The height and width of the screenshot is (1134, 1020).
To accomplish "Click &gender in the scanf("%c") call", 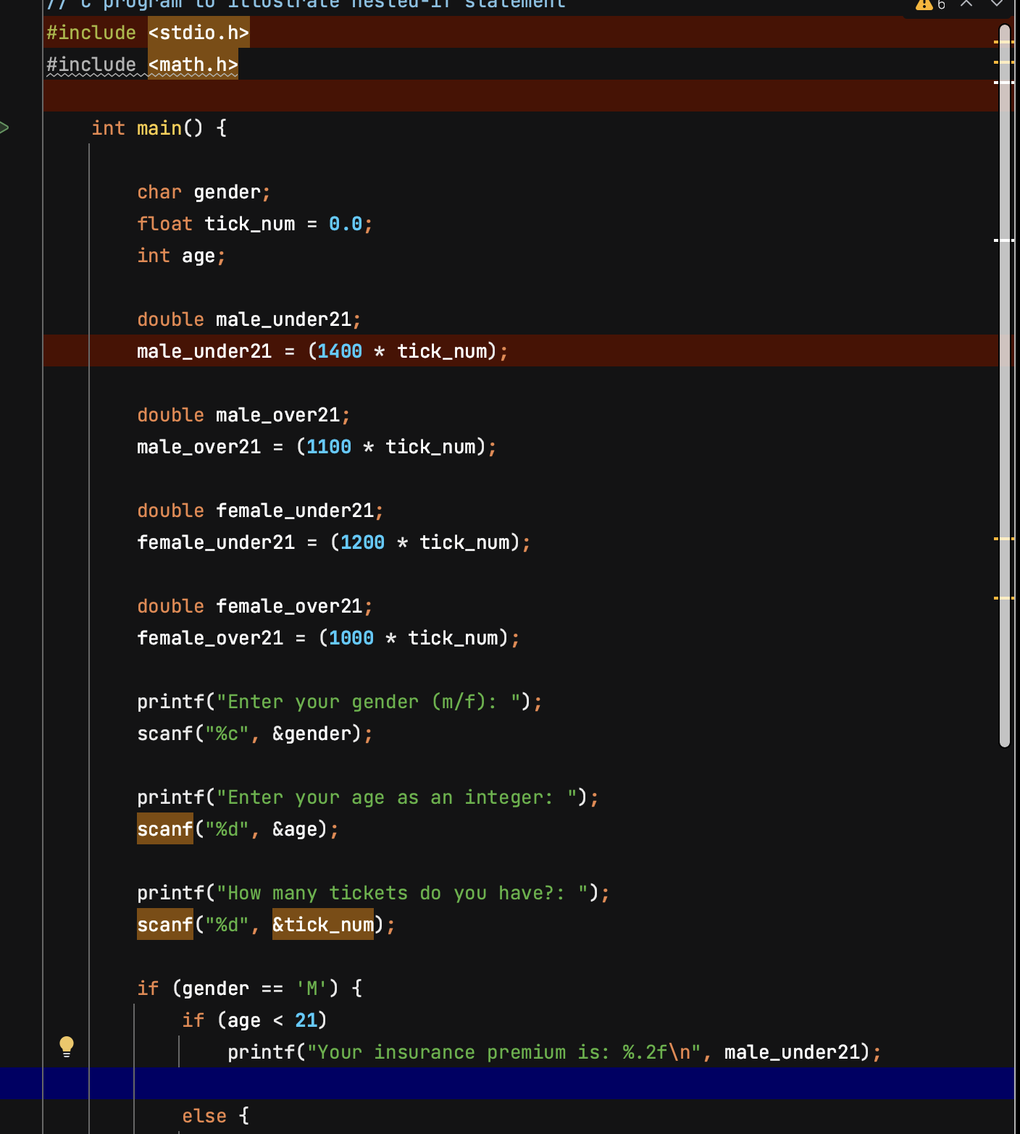I will coord(312,734).
